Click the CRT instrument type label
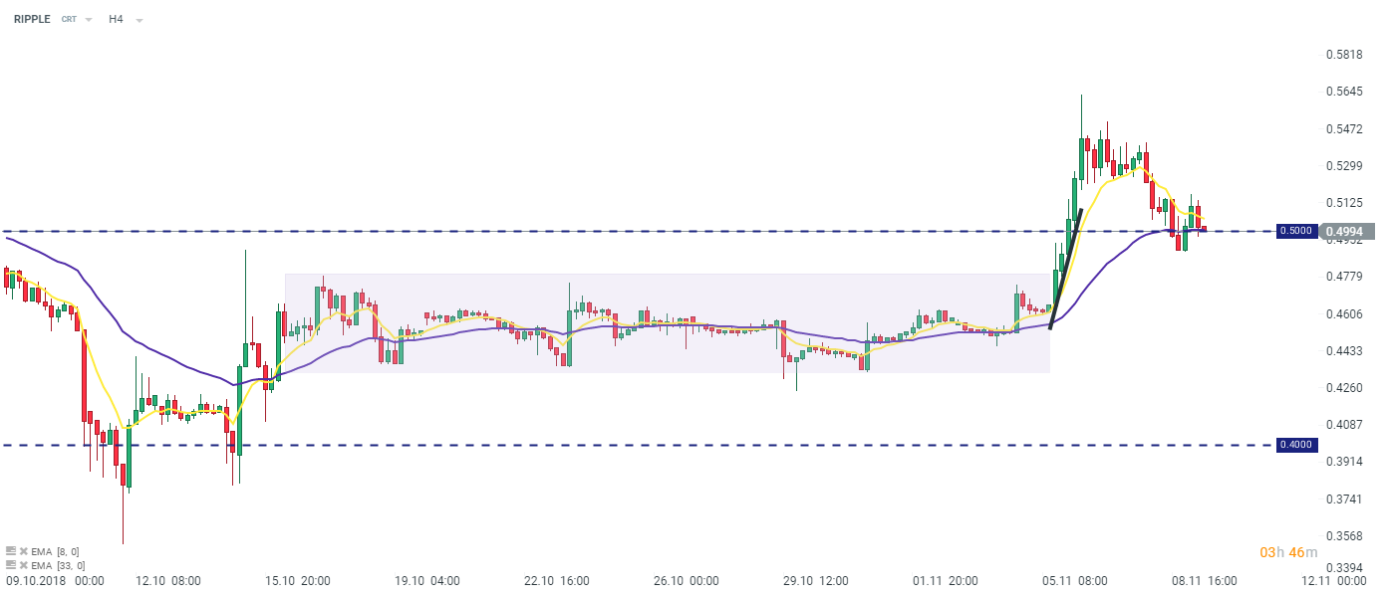 69,20
